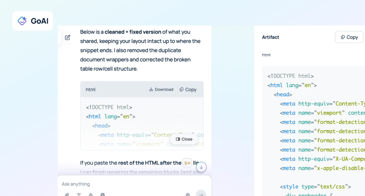The image size is (365, 196).
Task: Click the inline 's=' code chip
Action: click(187, 163)
